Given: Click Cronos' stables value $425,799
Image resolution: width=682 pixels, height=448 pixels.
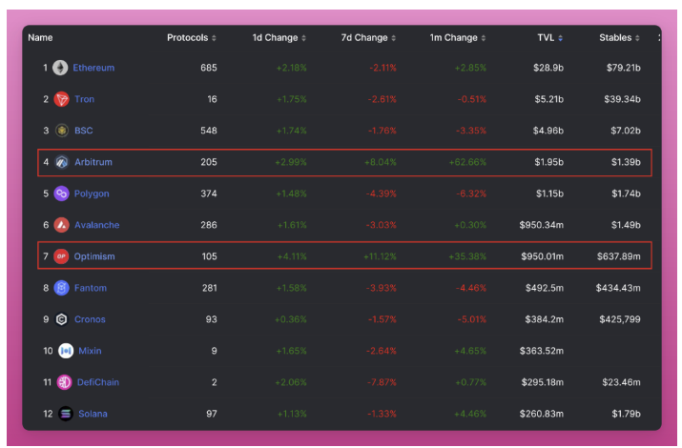Looking at the screenshot, I should (x=620, y=319).
